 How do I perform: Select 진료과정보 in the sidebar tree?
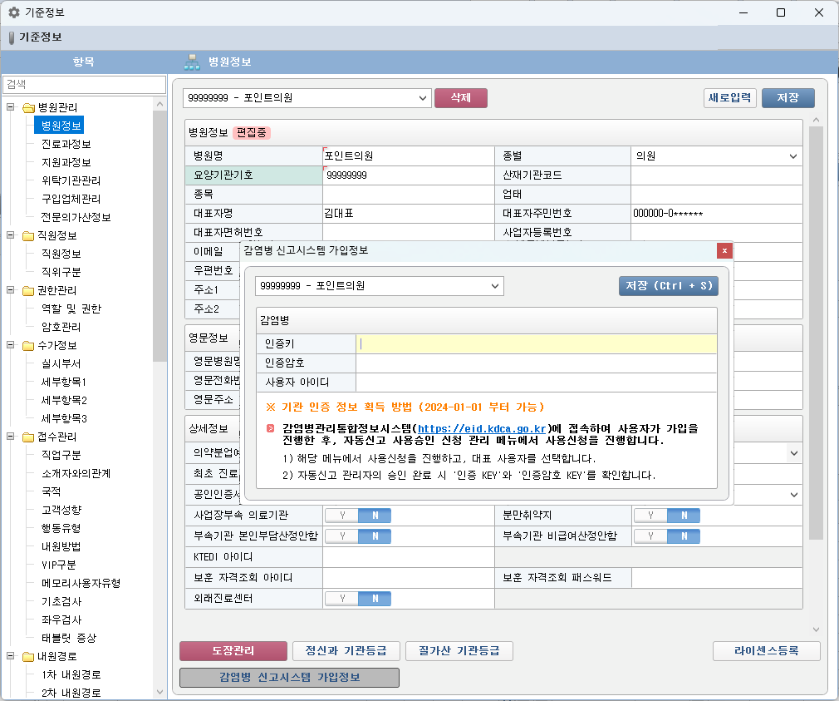click(66, 144)
